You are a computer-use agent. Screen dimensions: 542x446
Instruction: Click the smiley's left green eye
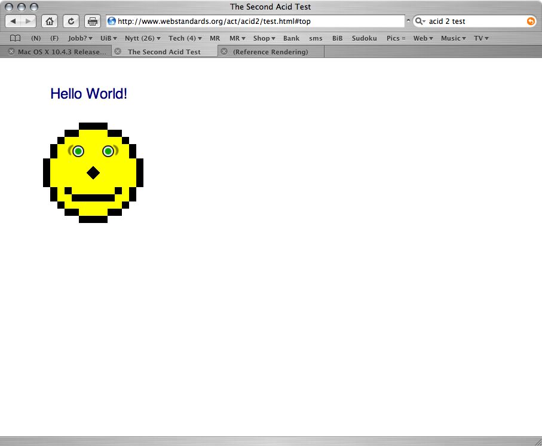point(78,151)
